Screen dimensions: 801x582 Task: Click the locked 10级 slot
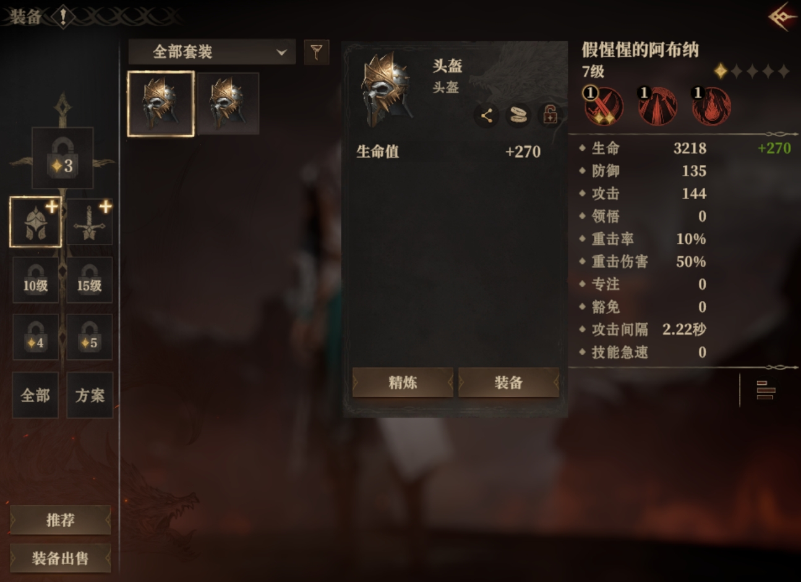(x=35, y=280)
